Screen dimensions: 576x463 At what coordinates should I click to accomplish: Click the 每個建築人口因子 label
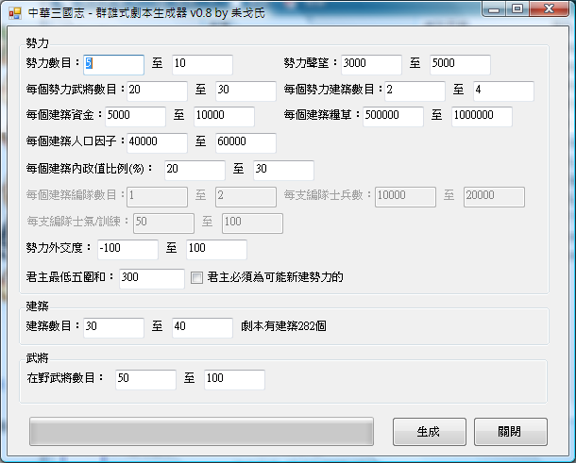click(76, 141)
